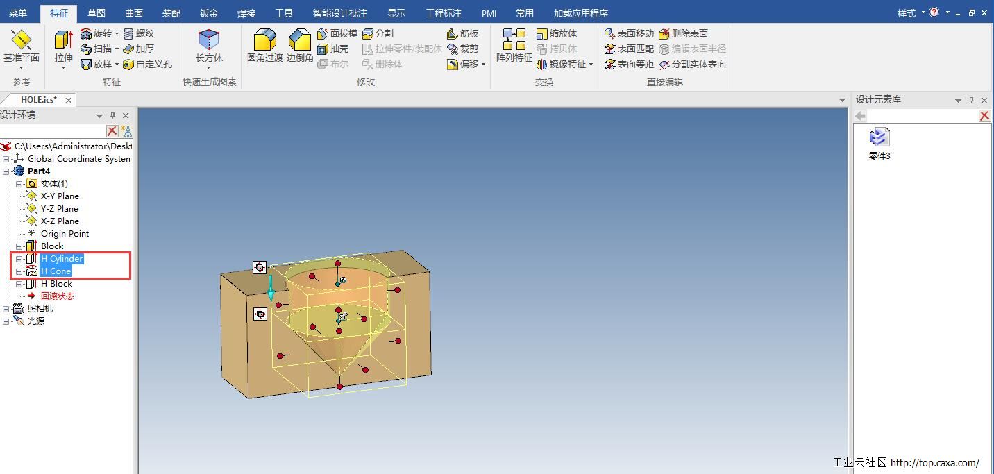The width and height of the screenshot is (994, 474).
Task: Select the HOLE.ics* document tab
Action: point(39,100)
